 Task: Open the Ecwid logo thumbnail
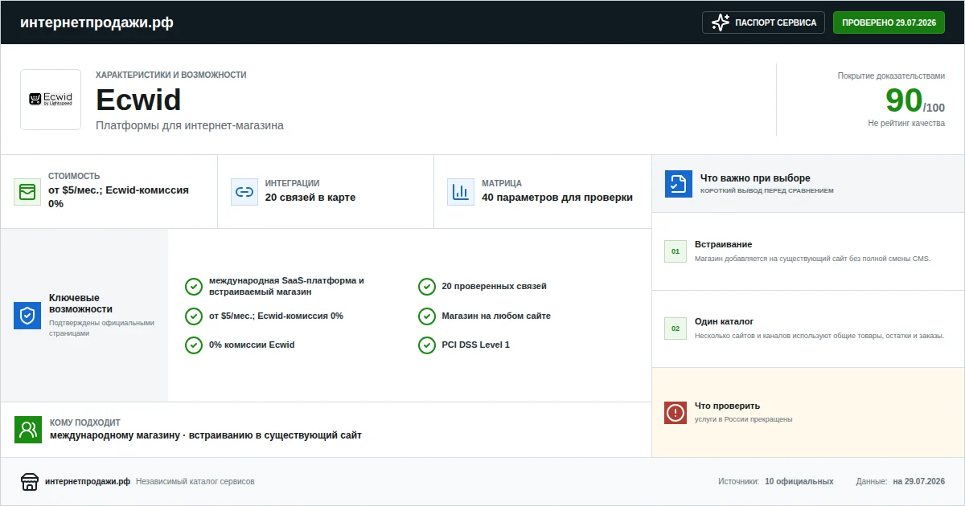[x=51, y=100]
